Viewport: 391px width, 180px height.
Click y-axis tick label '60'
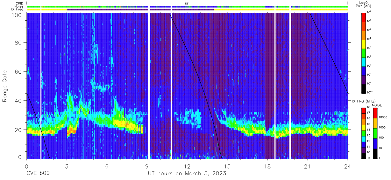click(18, 72)
